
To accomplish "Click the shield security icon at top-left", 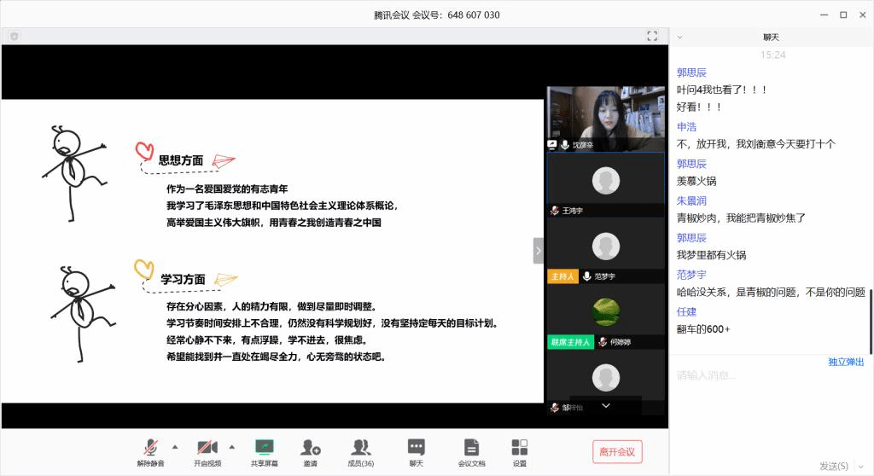I will pyautogui.click(x=14, y=36).
